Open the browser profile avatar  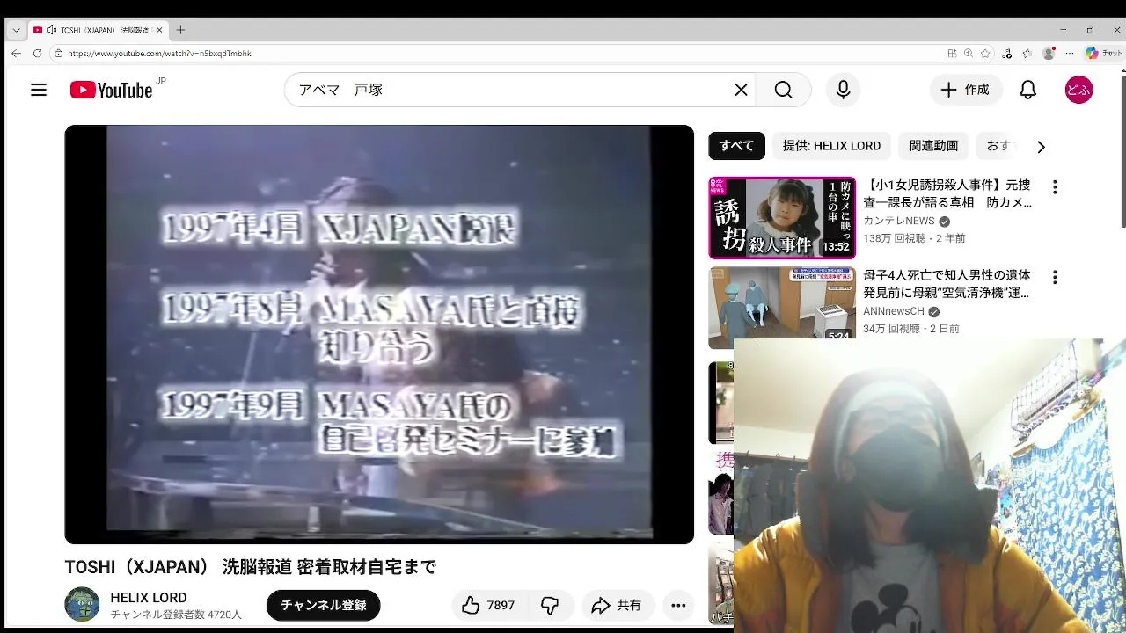click(1049, 54)
